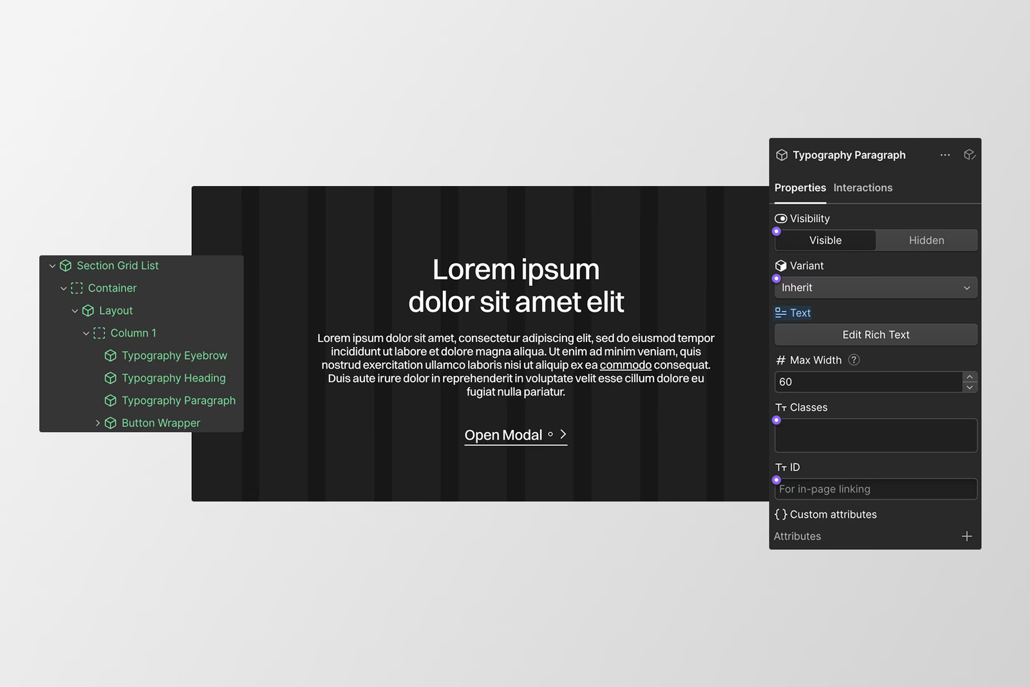The width and height of the screenshot is (1030, 687).
Task: Click the Typography Eyebrow cube icon
Action: point(111,355)
